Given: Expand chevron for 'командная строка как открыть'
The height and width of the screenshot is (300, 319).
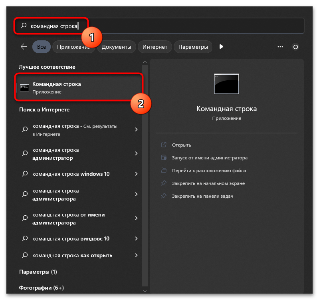Looking at the screenshot, I should (x=136, y=255).
